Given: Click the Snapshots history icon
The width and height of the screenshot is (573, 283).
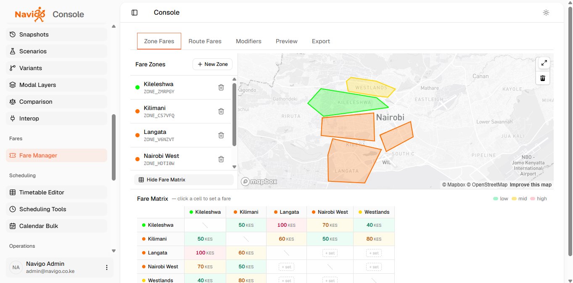Looking at the screenshot, I should point(13,34).
